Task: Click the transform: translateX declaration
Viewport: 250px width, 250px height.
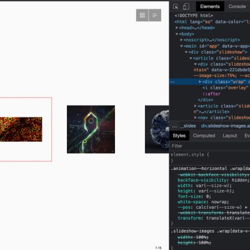Action: pos(214,218)
